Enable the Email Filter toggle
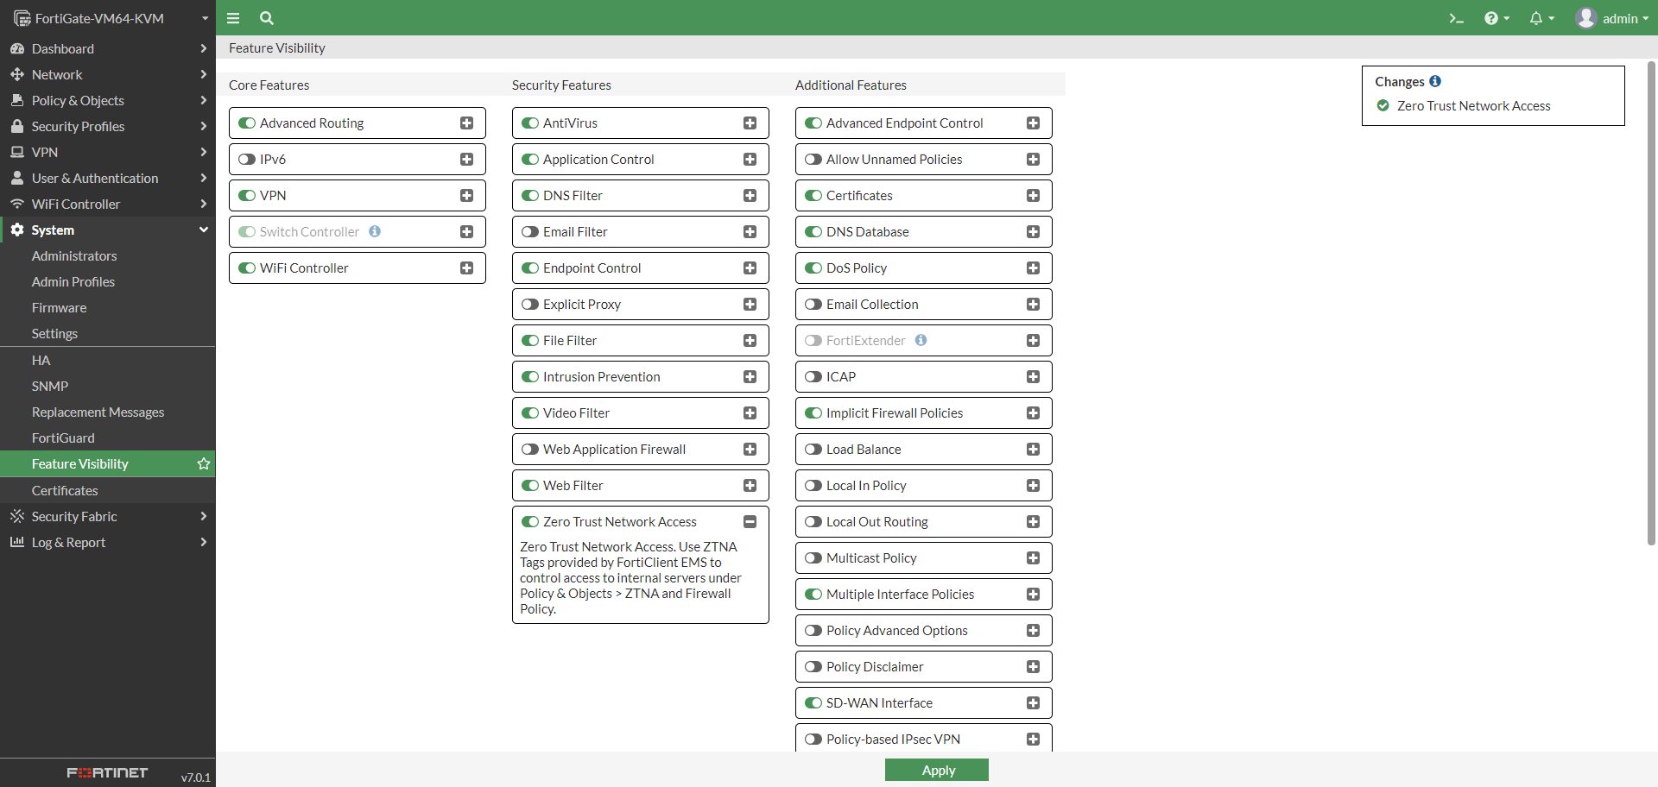 pos(530,231)
